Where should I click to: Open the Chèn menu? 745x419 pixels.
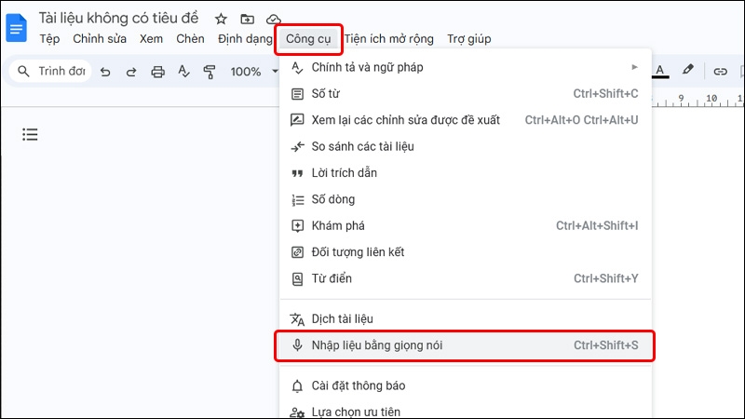click(190, 39)
